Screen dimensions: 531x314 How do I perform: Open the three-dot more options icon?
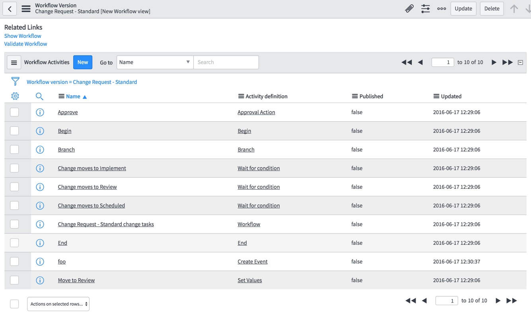coord(442,8)
